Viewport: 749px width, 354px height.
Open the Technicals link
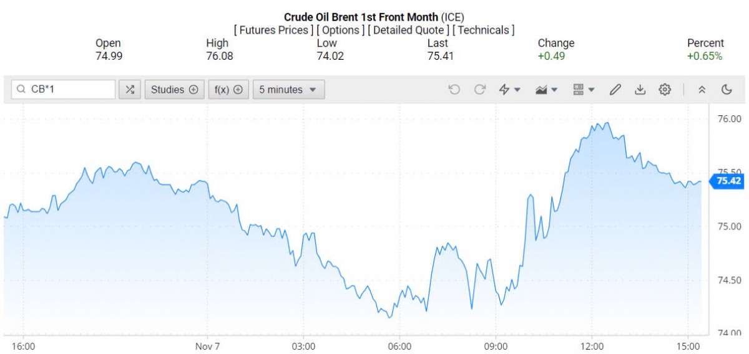[x=483, y=30]
